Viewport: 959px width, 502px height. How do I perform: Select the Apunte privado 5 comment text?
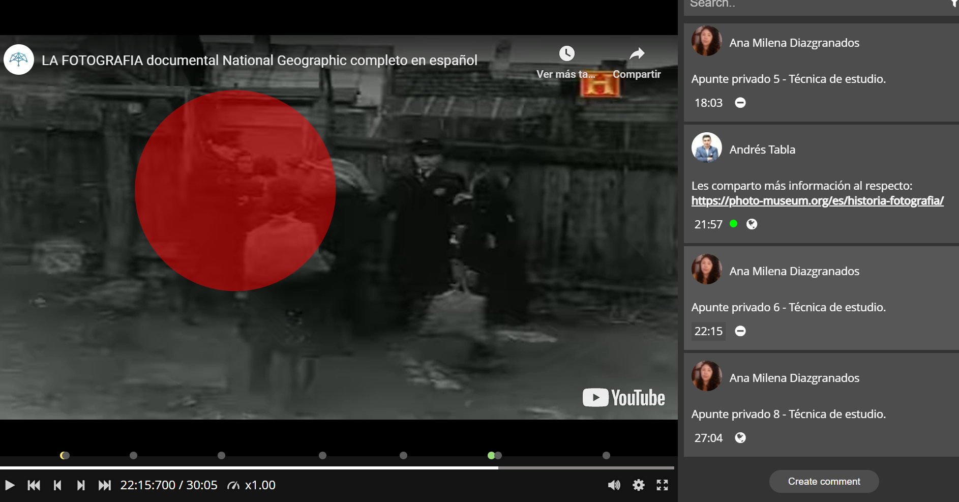pyautogui.click(x=788, y=79)
